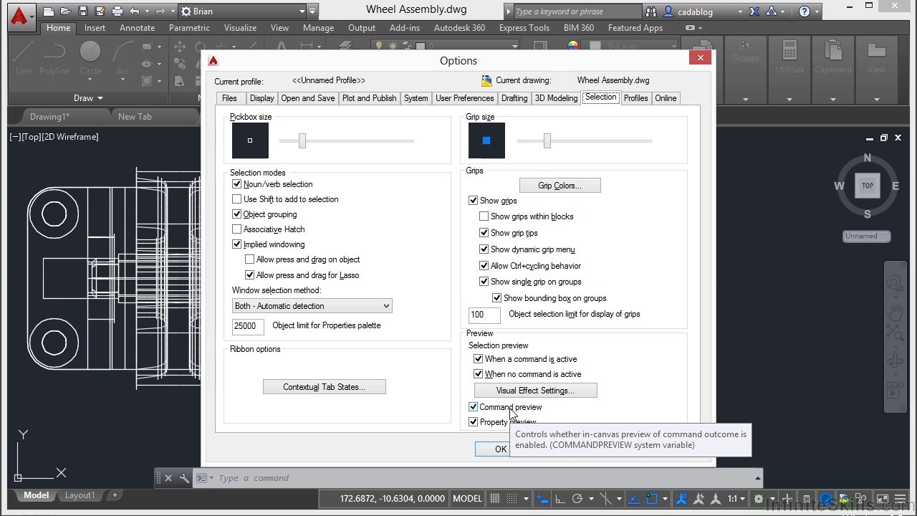Click the Open file folder icon
The image size is (917, 516).
click(65, 11)
